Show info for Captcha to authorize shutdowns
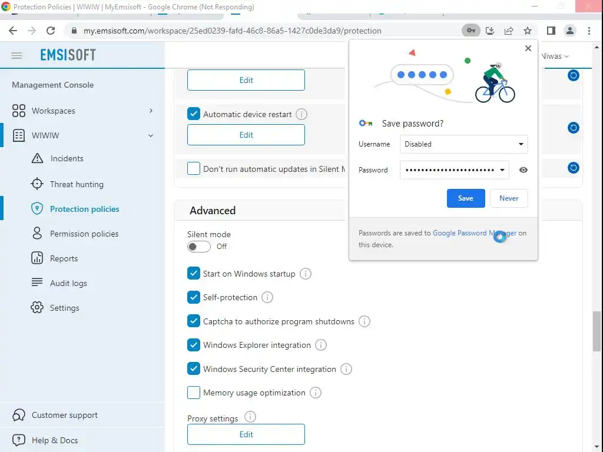The image size is (603, 452). (x=364, y=321)
